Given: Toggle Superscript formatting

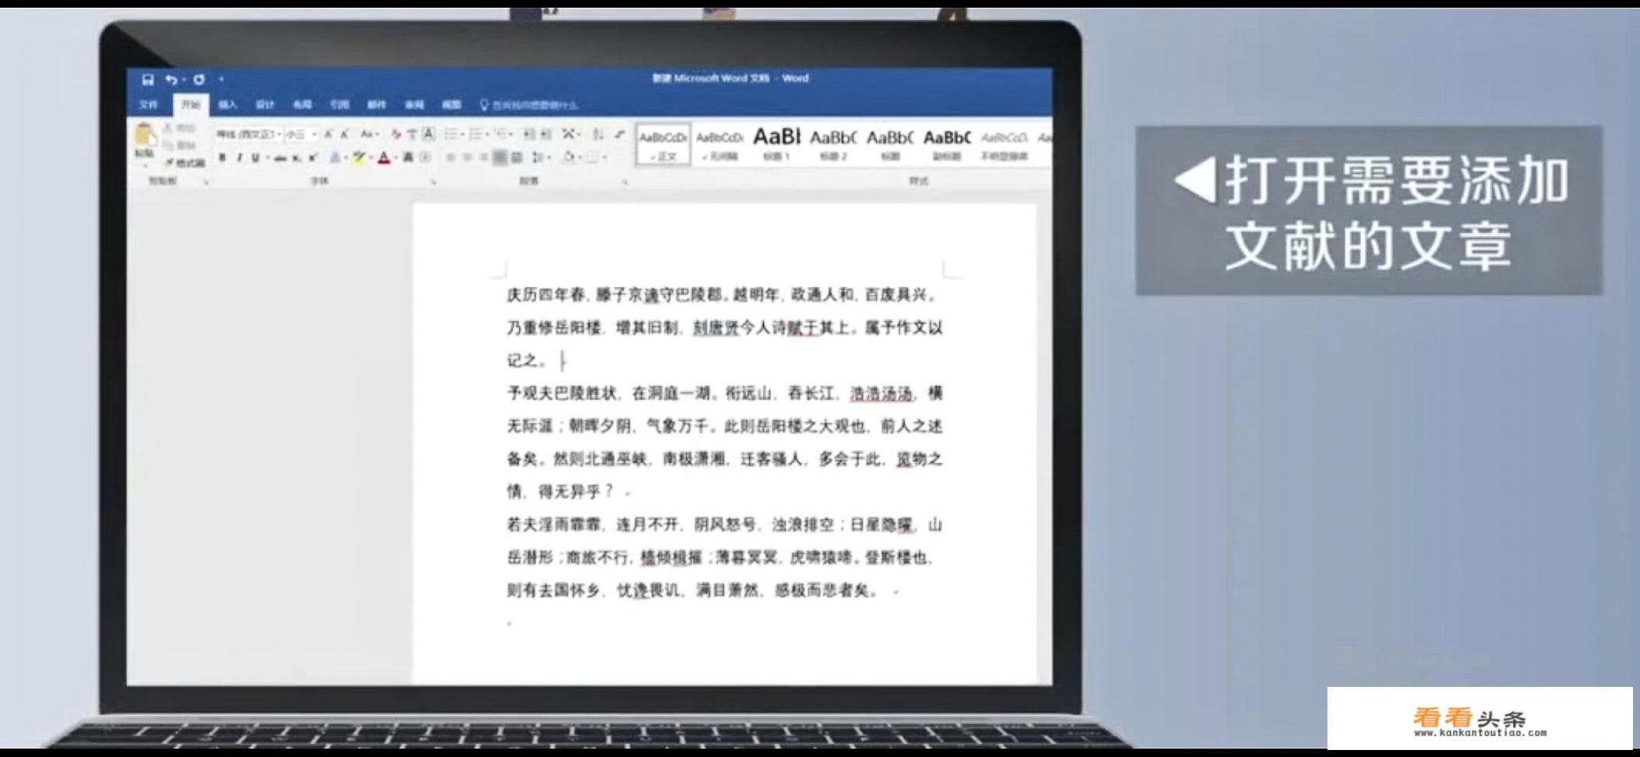Looking at the screenshot, I should point(312,158).
